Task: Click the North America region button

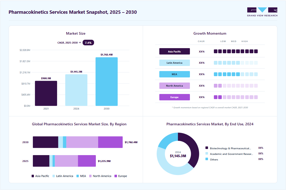Action: 175,86
